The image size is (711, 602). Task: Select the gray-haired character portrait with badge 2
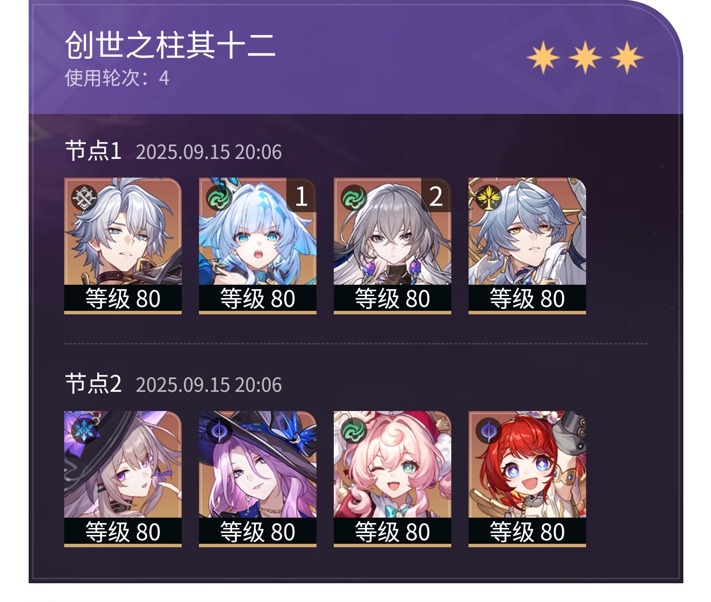tap(393, 245)
